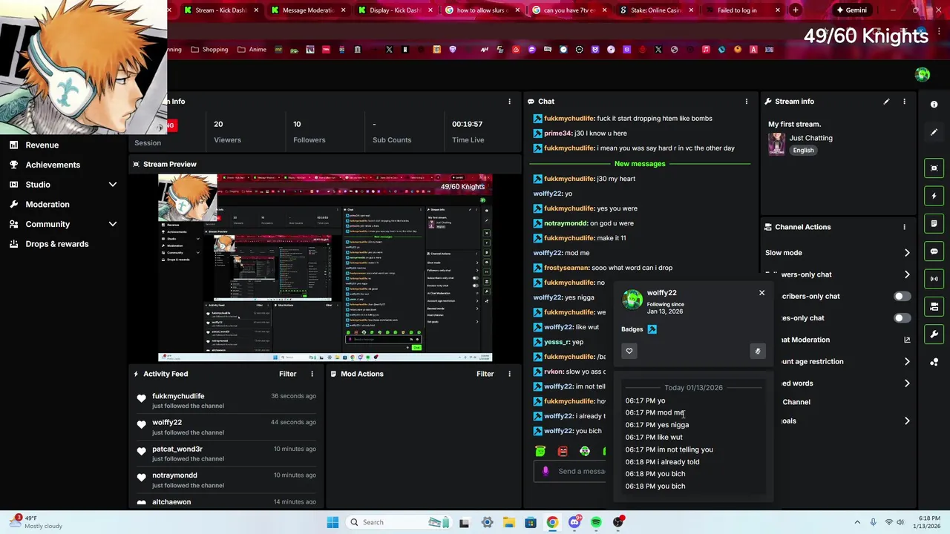Viewport: 950px width, 534px height.
Task: Click the mute icon on wolffy22's card
Action: click(x=757, y=351)
